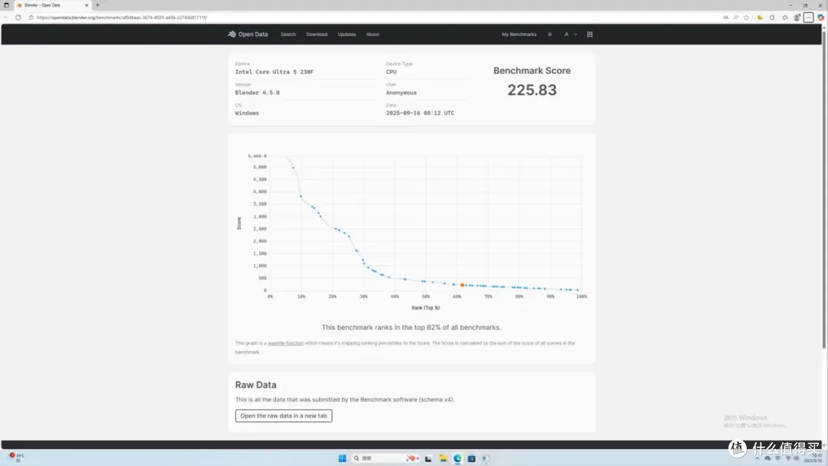Reload the current page

pyautogui.click(x=18, y=18)
